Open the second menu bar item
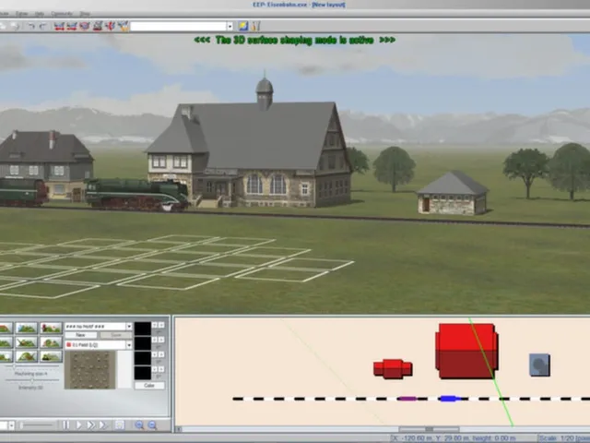This screenshot has width=590, height=443. (21, 14)
